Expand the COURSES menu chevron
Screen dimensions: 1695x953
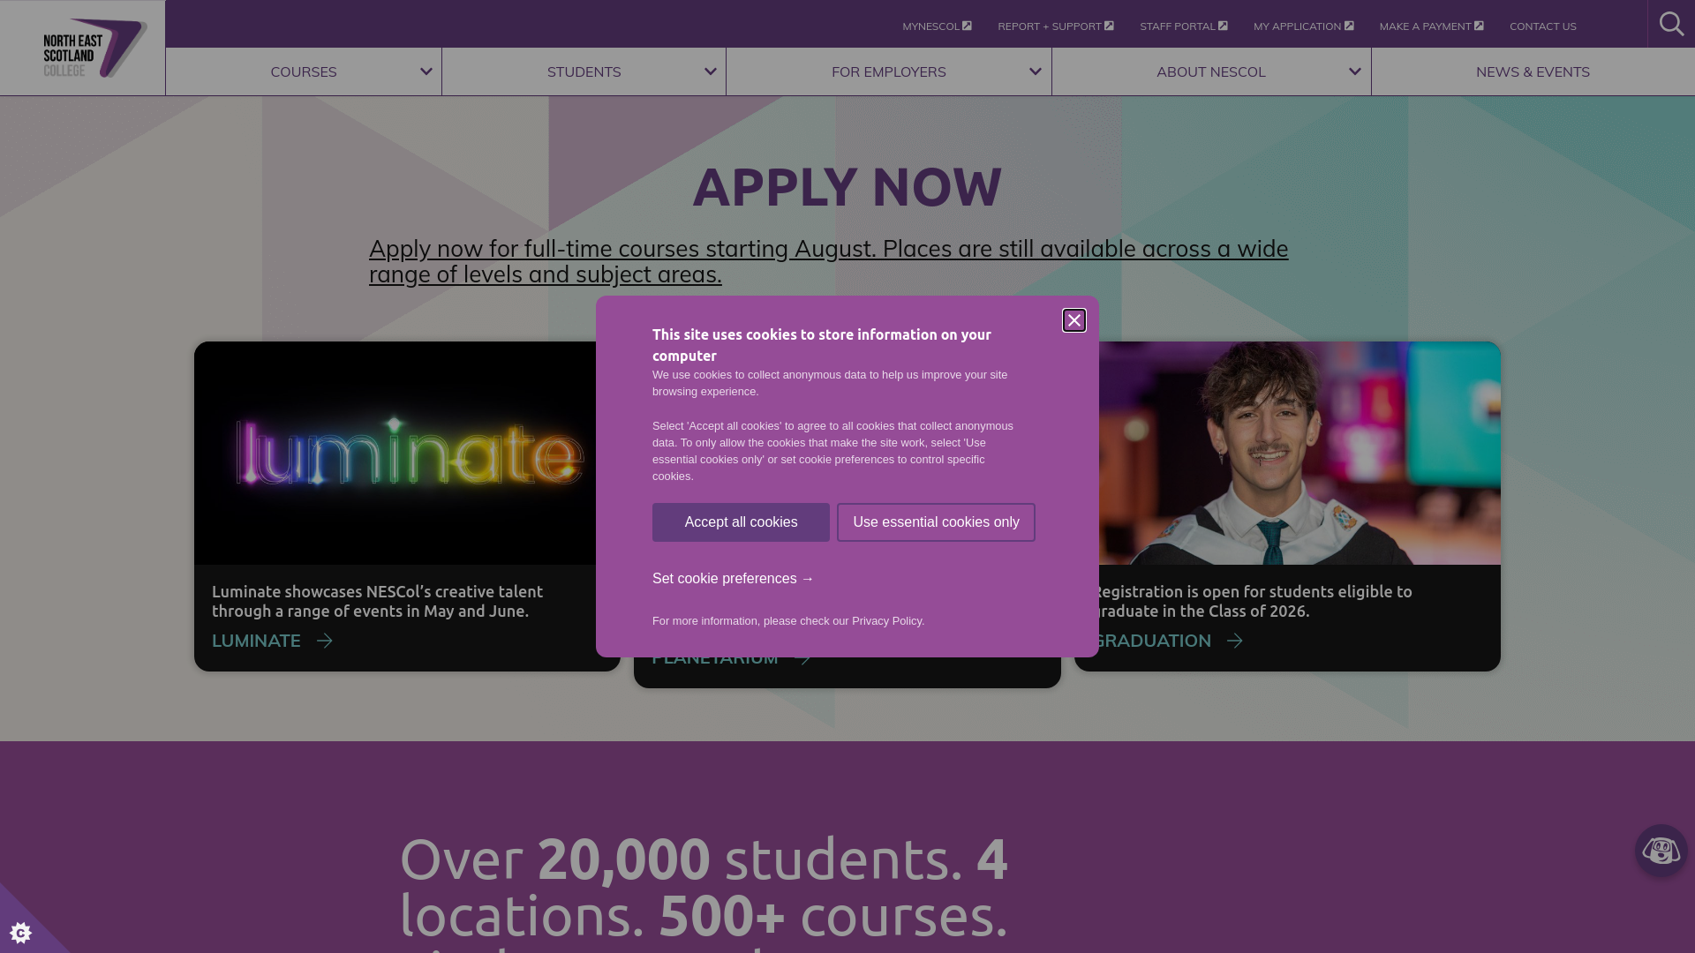pyautogui.click(x=426, y=71)
